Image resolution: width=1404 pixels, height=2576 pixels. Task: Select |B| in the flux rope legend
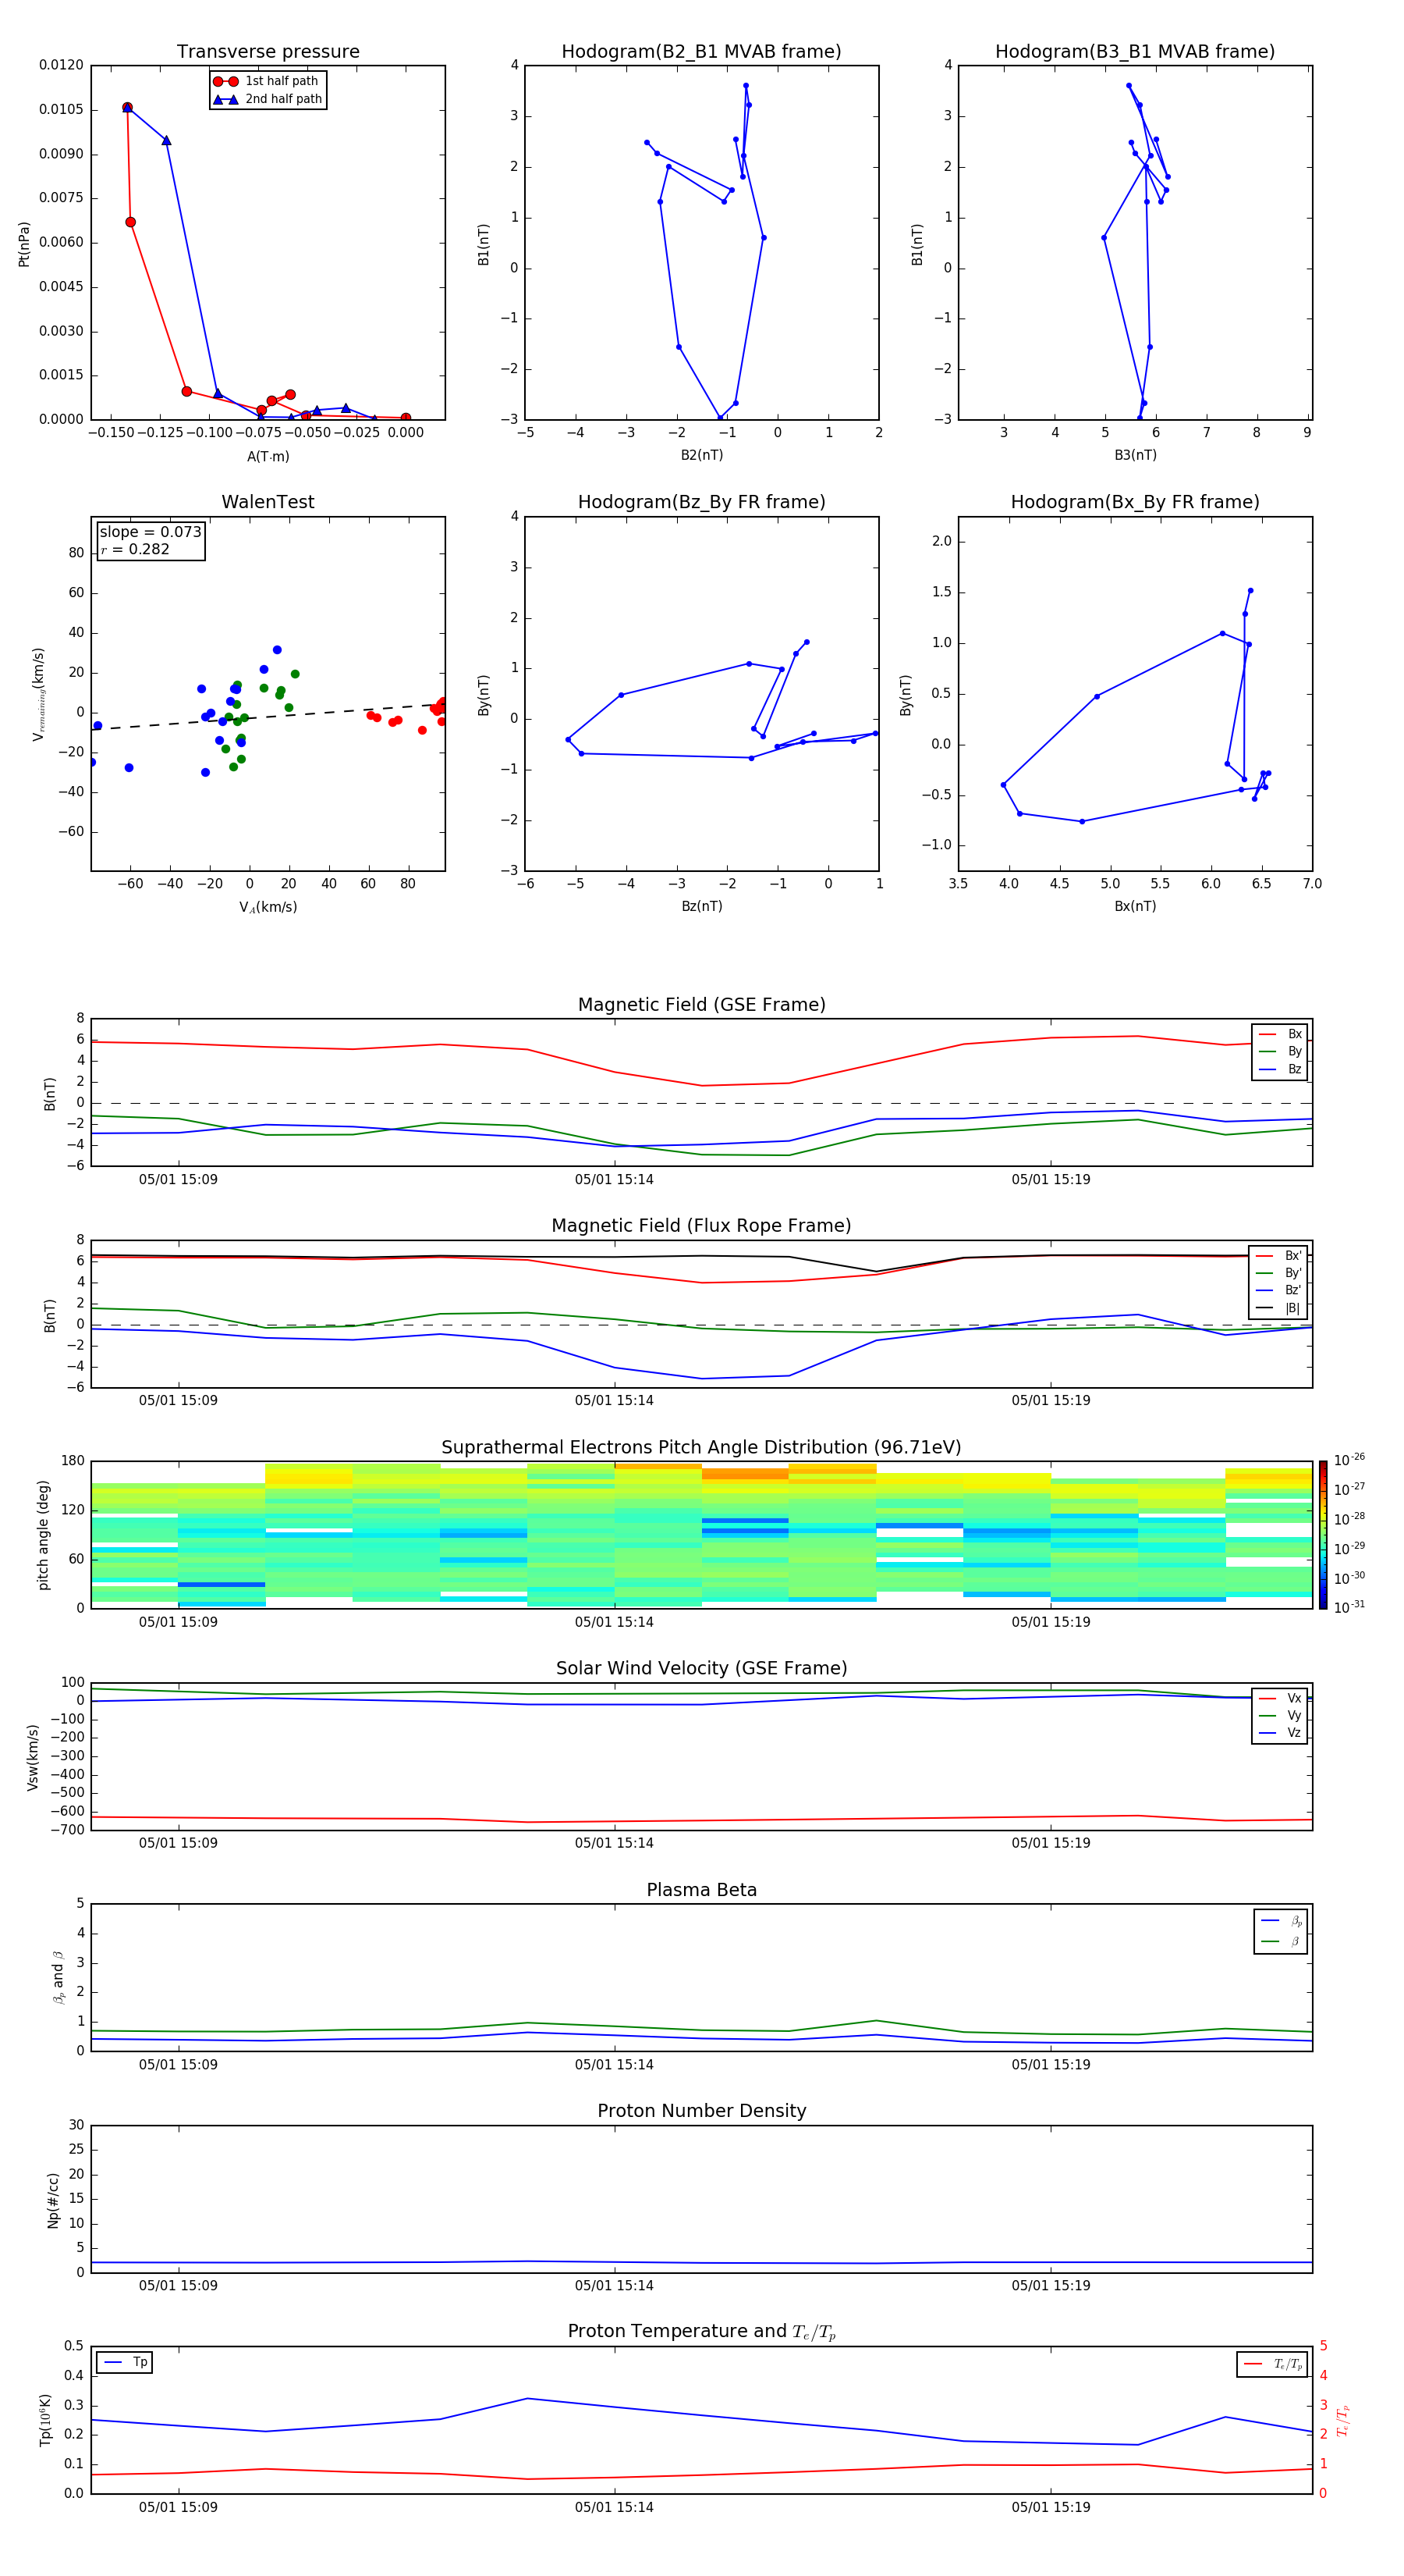[1279, 1308]
